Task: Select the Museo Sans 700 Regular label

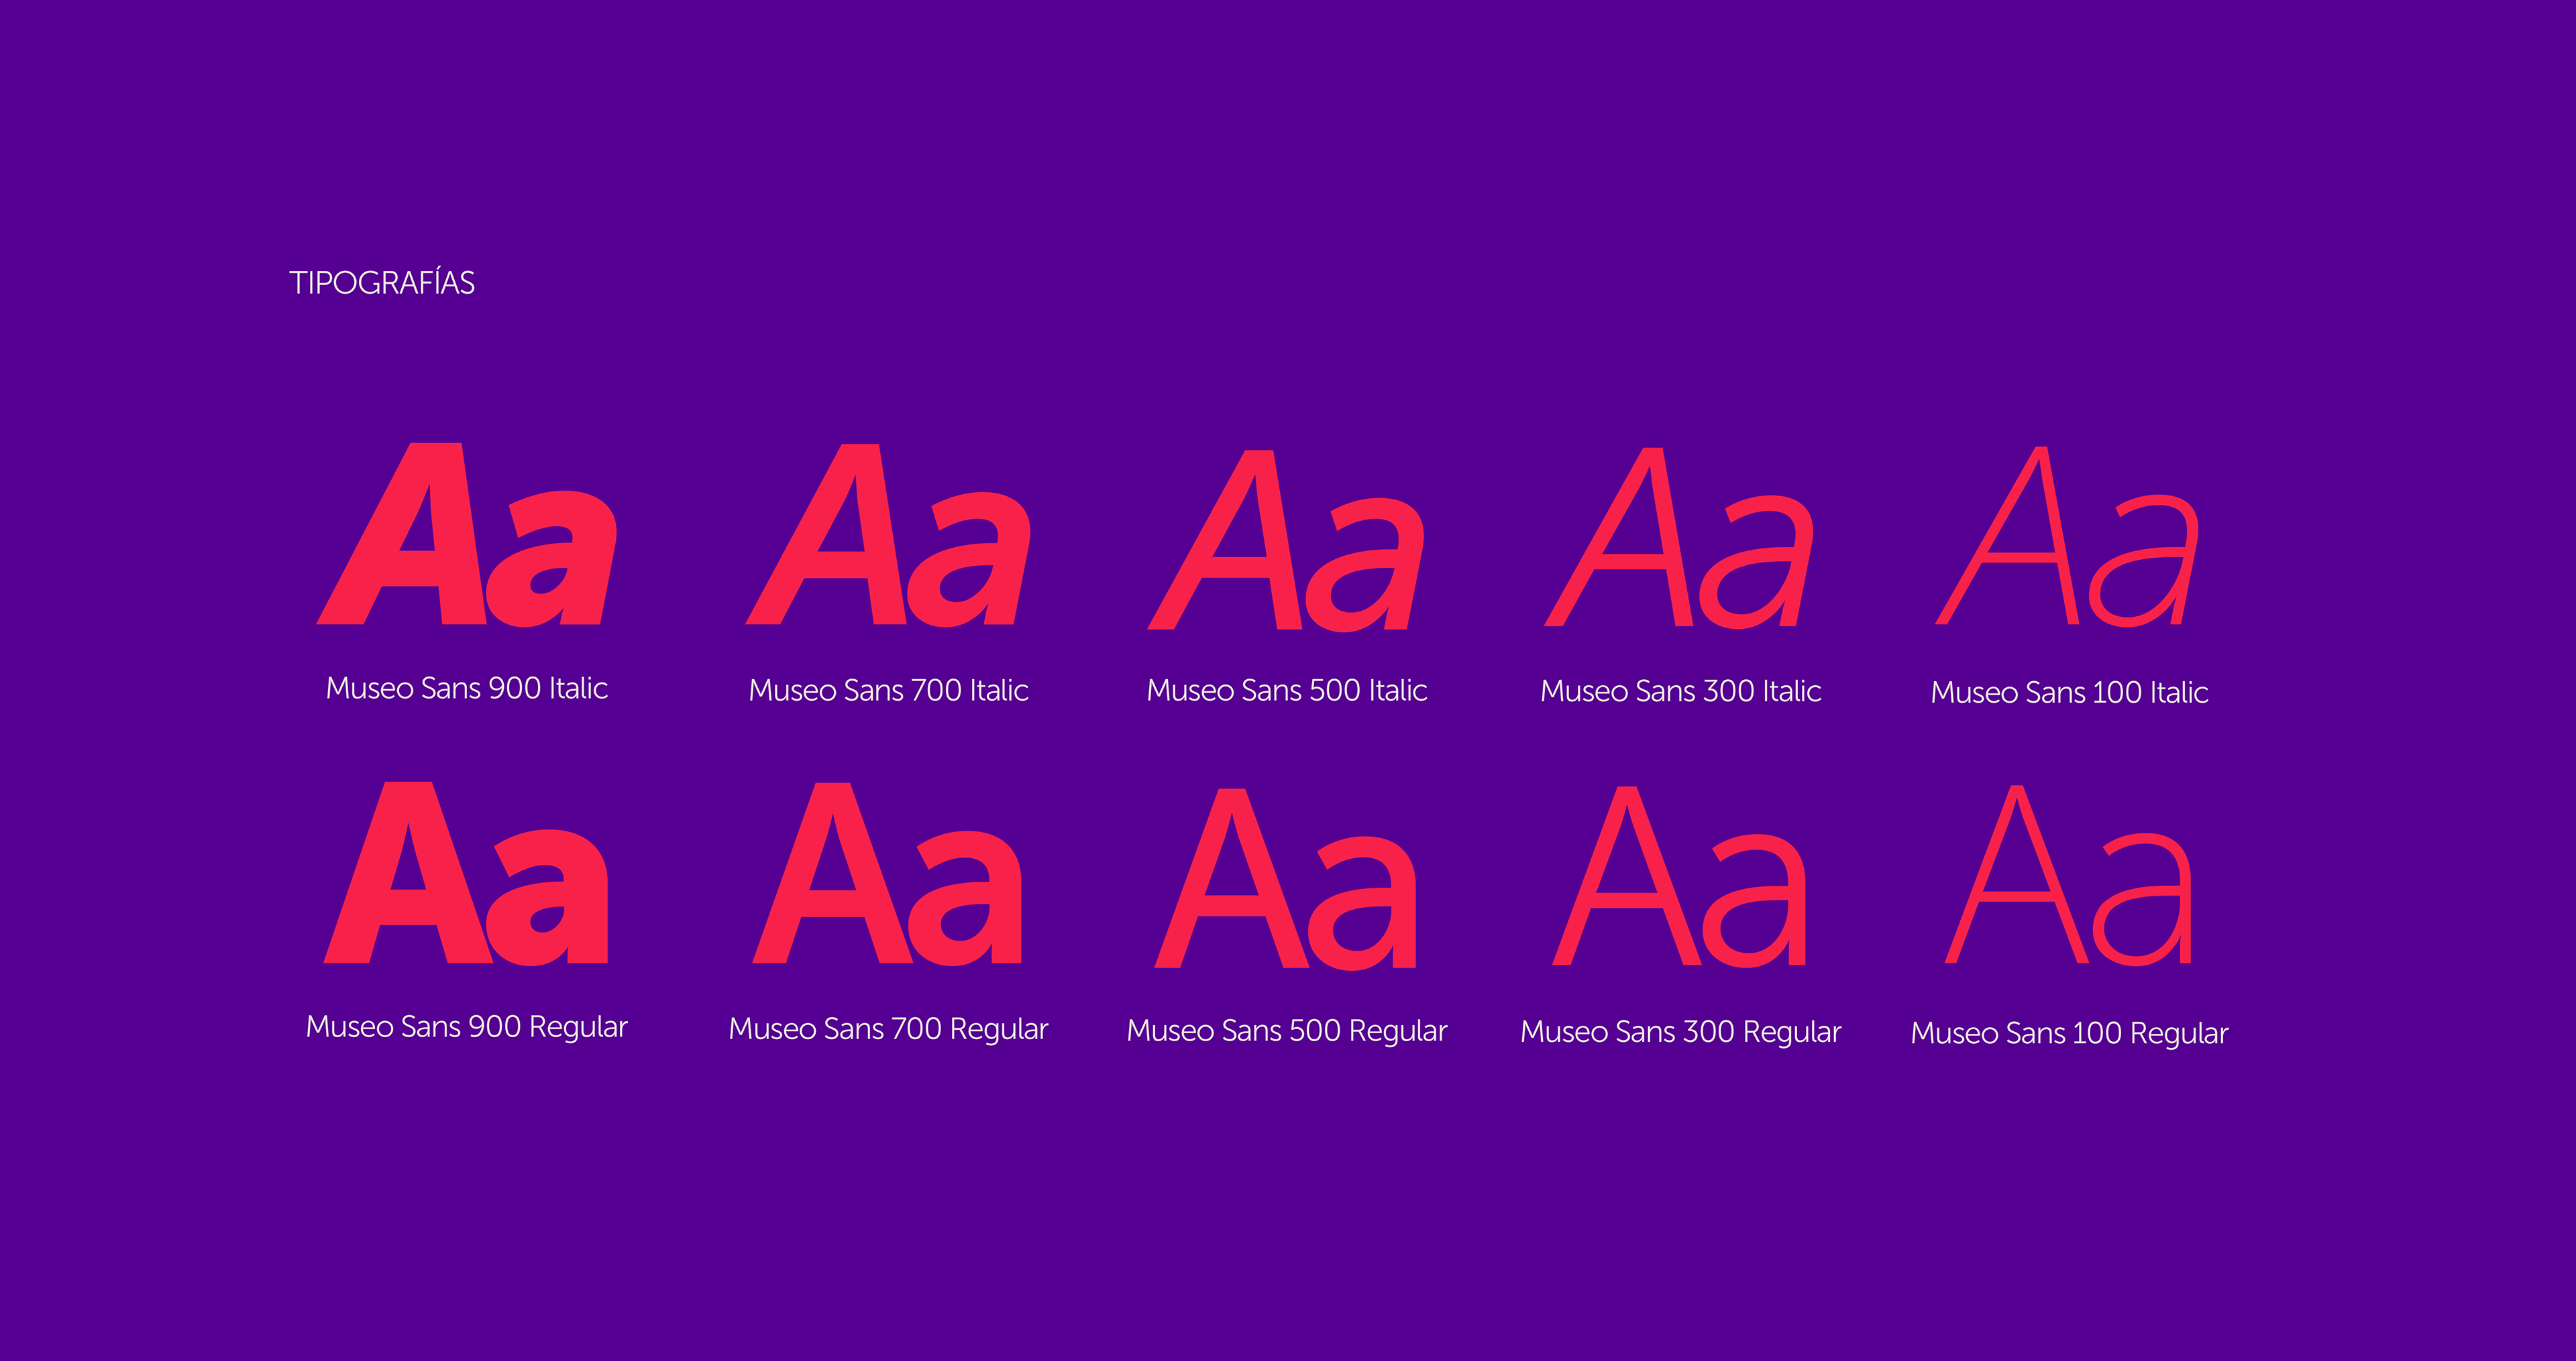Action: pyautogui.click(x=888, y=1030)
